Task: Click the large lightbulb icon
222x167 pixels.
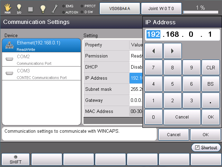Action: pyautogui.click(x=42, y=9)
